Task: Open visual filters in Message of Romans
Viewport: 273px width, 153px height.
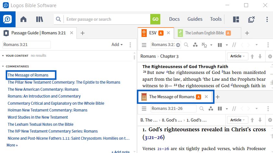Action: click(211, 109)
